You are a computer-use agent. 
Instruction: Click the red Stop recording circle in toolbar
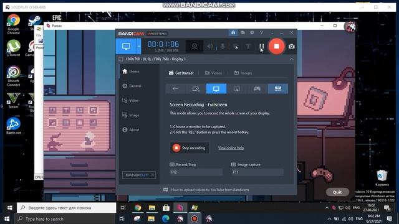[276, 46]
